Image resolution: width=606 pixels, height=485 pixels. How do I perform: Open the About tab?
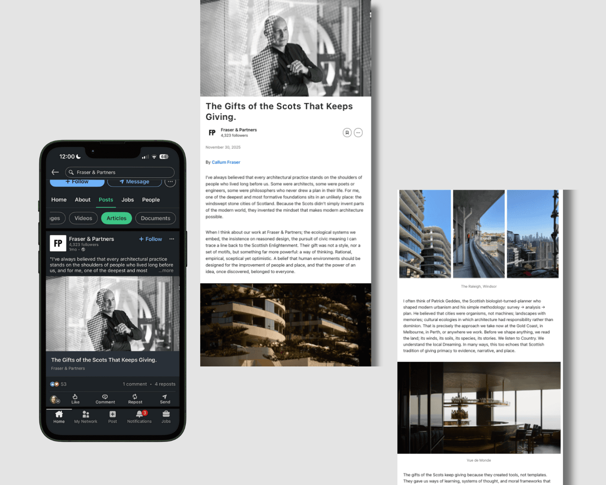point(83,200)
